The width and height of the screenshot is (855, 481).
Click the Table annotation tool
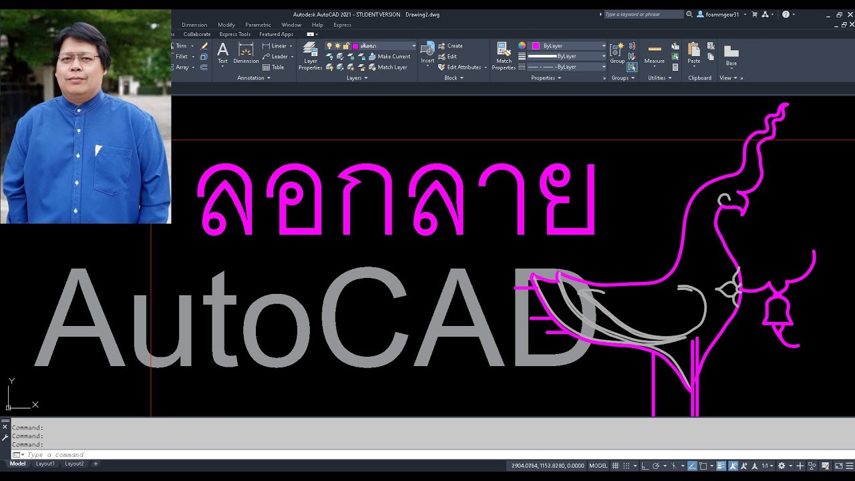(x=273, y=67)
